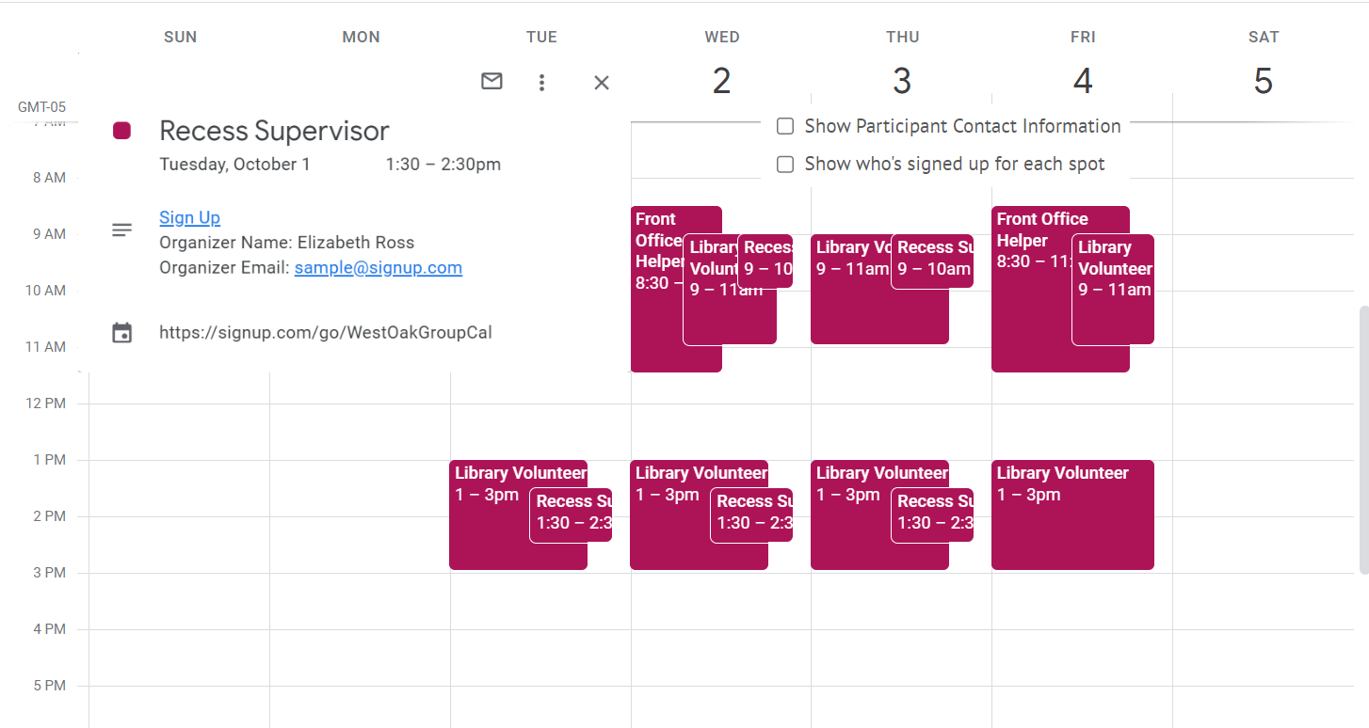The width and height of the screenshot is (1369, 728).
Task: Click the vertical scrollbar on the right
Action: pyautogui.click(x=1362, y=438)
